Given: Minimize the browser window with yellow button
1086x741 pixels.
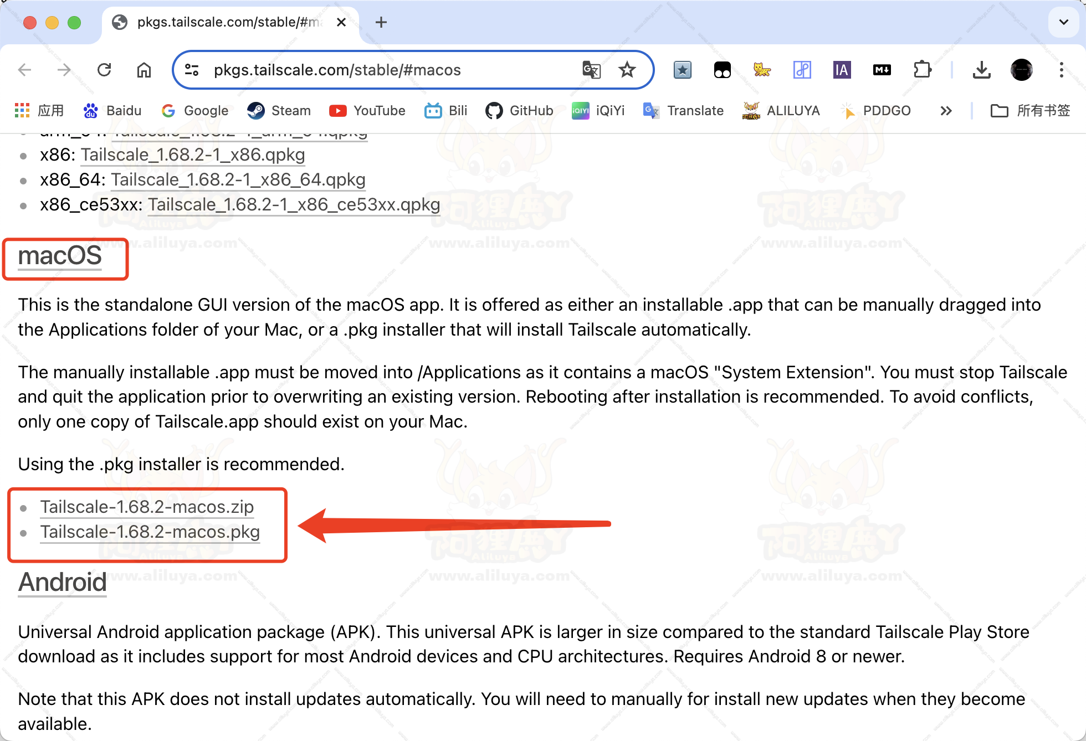Looking at the screenshot, I should click(x=52, y=22).
